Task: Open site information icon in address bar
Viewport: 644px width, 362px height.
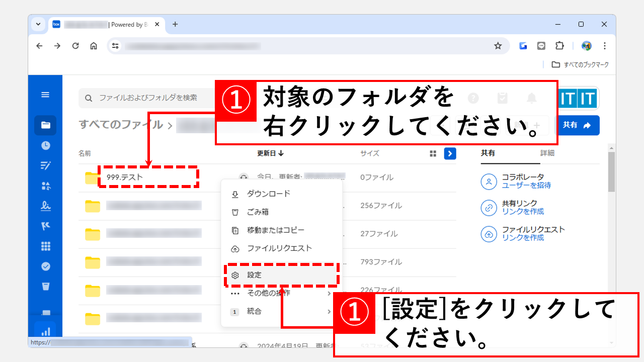Action: point(116,46)
